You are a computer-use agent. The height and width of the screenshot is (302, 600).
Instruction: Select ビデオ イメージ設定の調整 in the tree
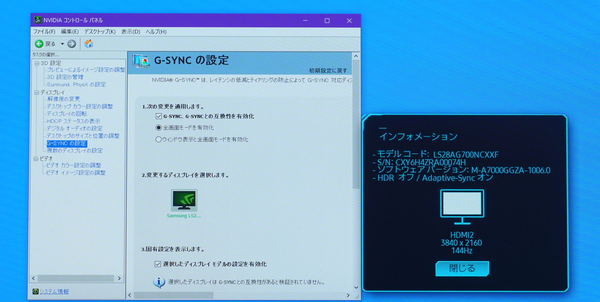76,173
